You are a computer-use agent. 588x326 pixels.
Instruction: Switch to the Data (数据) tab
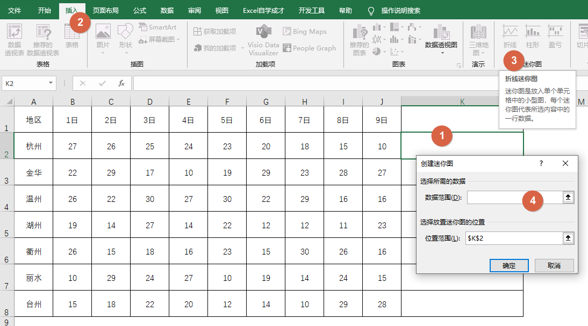(167, 11)
